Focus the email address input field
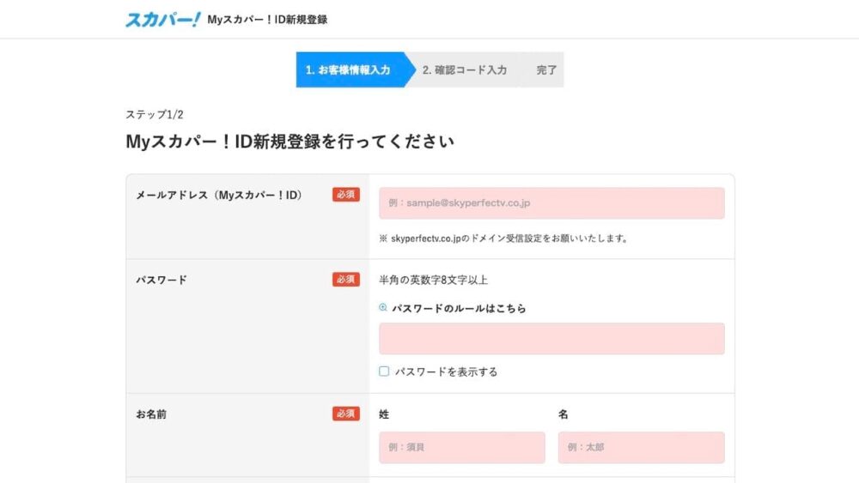The image size is (859, 483). (x=551, y=203)
